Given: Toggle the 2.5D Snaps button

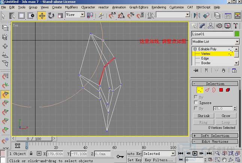Looking at the screenshot, I should (112, 15).
